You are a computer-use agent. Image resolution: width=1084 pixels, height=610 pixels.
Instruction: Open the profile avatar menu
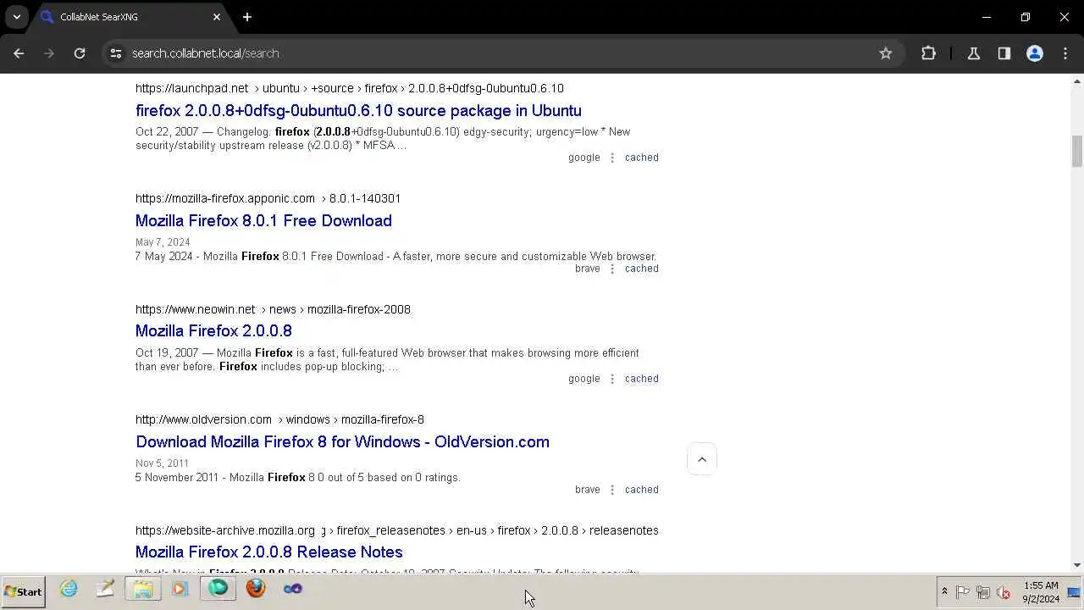point(1035,53)
